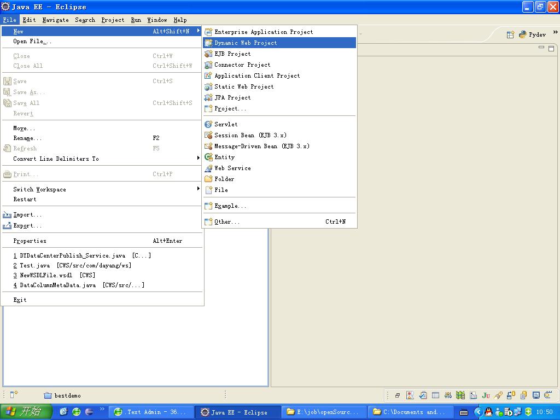Viewport: 560px width, 420px height.
Task: Switch to the Pydev perspective
Action: tap(533, 34)
